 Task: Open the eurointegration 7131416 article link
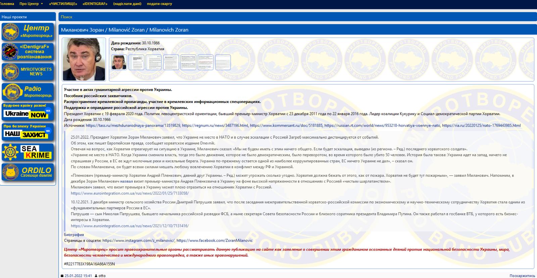click(x=130, y=226)
